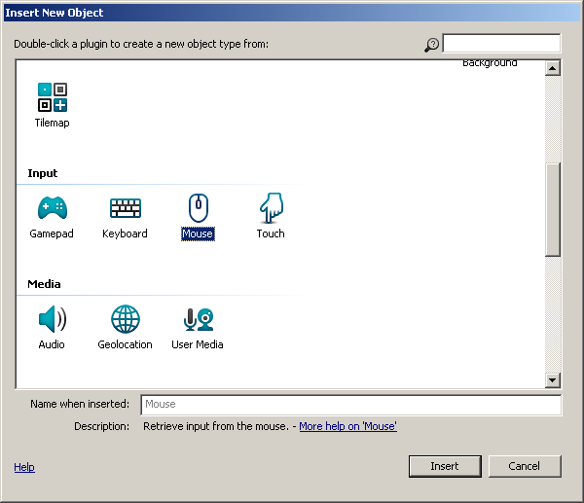Focus the plugin search box
Image resolution: width=584 pixels, height=503 pixels.
coord(501,43)
